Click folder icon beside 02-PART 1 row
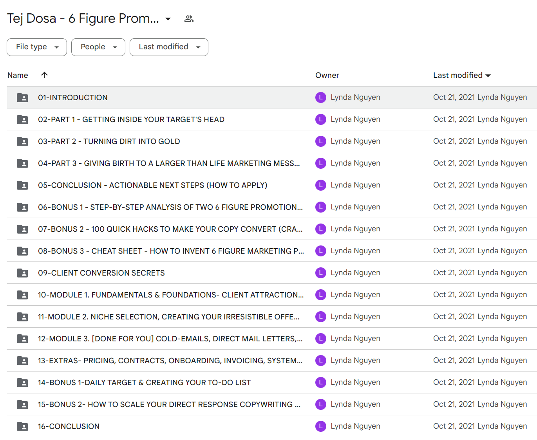Image resolution: width=537 pixels, height=440 pixels. pos(22,119)
